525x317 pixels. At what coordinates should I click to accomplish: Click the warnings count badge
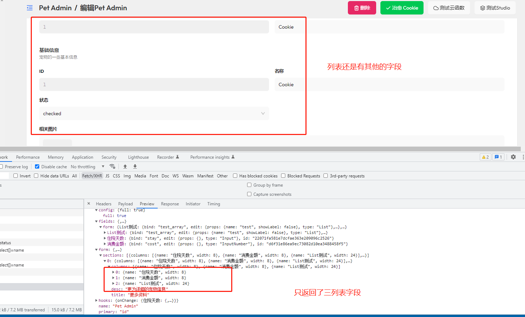tap(485, 157)
